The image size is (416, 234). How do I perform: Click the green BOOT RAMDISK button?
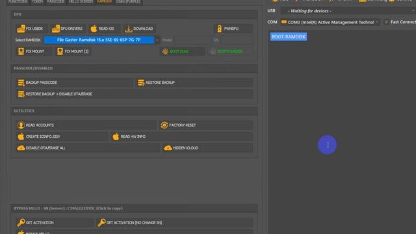[x=230, y=51]
